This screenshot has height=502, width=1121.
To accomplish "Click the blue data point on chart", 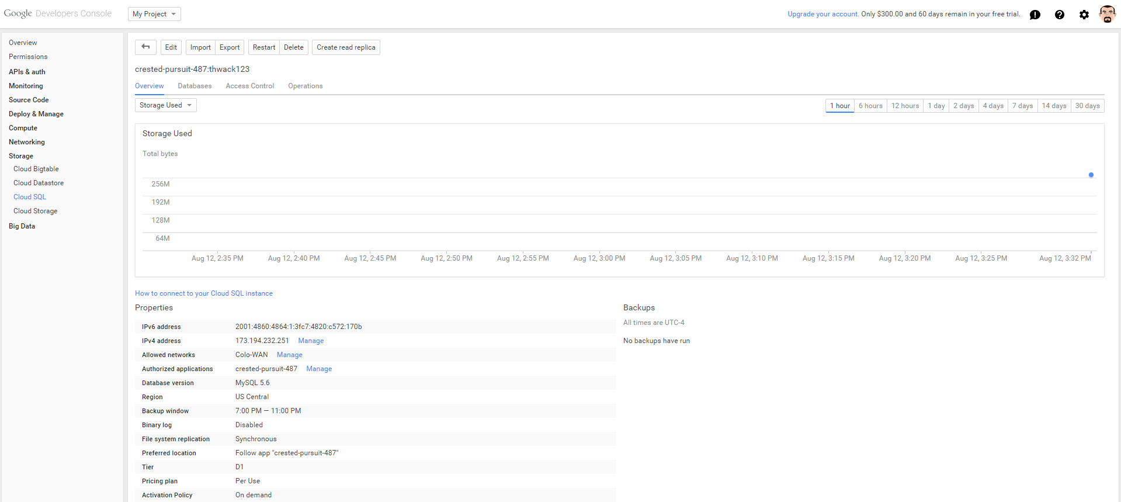I will pyautogui.click(x=1091, y=175).
